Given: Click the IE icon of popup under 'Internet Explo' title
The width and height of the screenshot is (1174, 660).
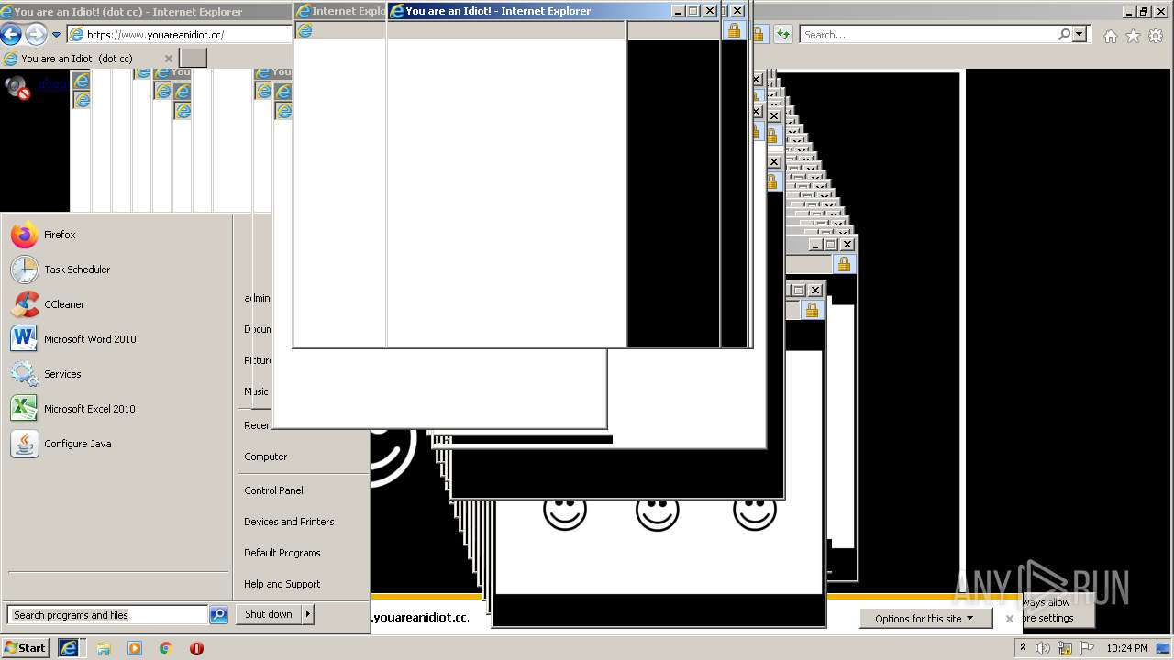Looking at the screenshot, I should (x=305, y=30).
